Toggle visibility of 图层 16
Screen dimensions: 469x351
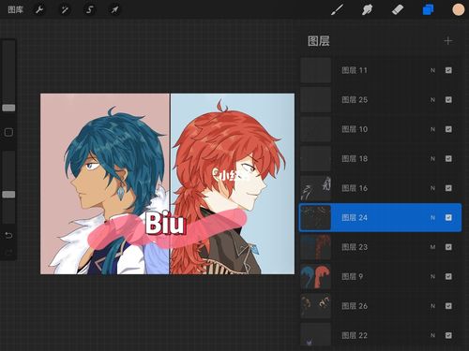[x=448, y=188]
